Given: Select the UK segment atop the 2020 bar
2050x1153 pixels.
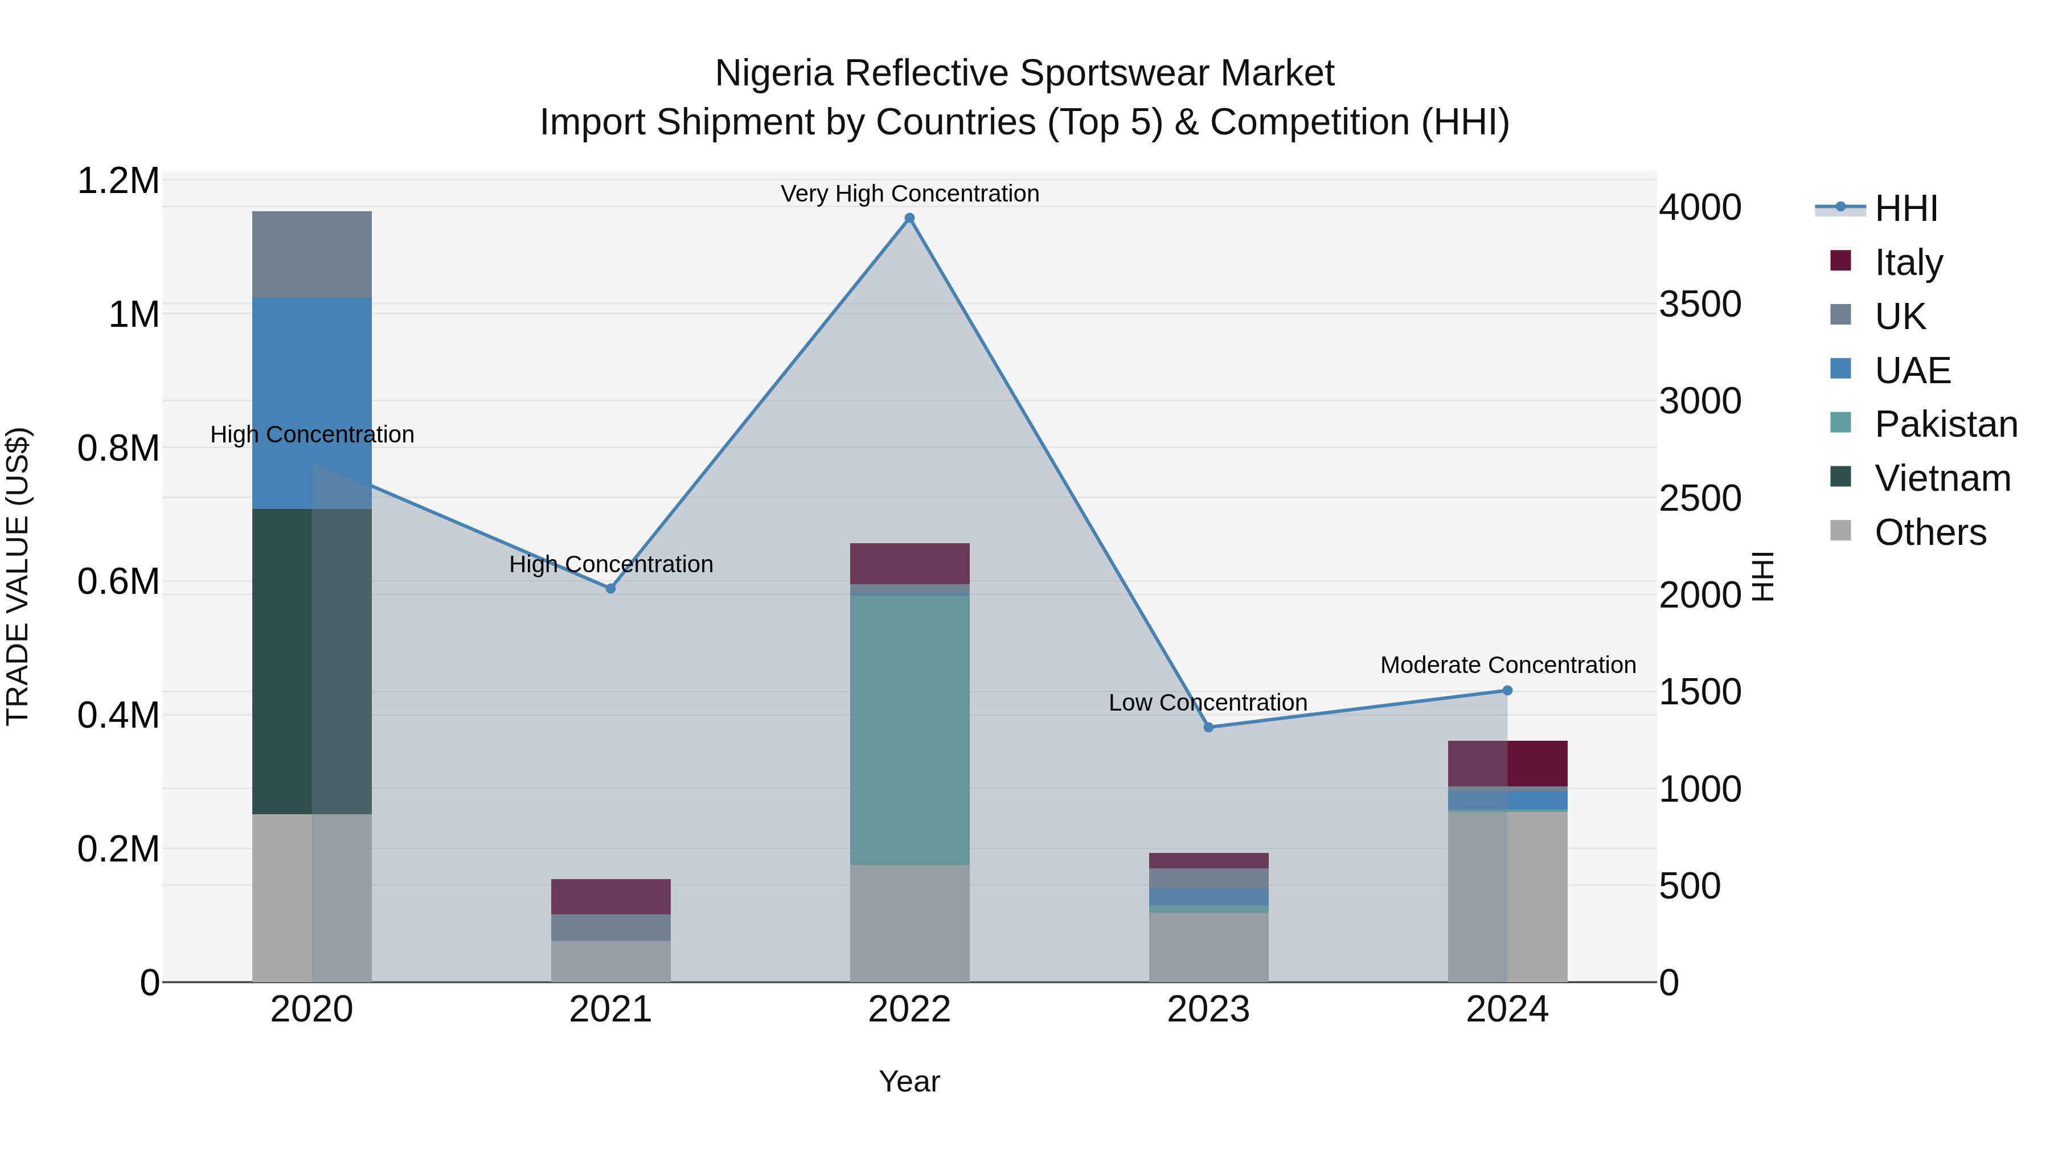Looking at the screenshot, I should coord(312,255).
